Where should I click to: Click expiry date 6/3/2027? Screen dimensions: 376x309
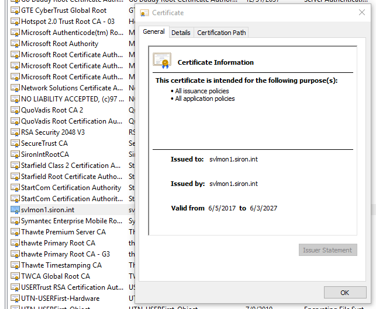coord(263,208)
